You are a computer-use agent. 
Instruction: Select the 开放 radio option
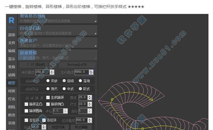tap(48, 81)
